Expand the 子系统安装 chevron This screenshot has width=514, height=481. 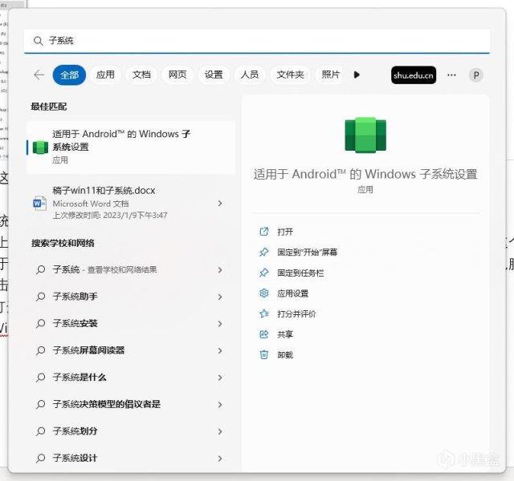[220, 324]
